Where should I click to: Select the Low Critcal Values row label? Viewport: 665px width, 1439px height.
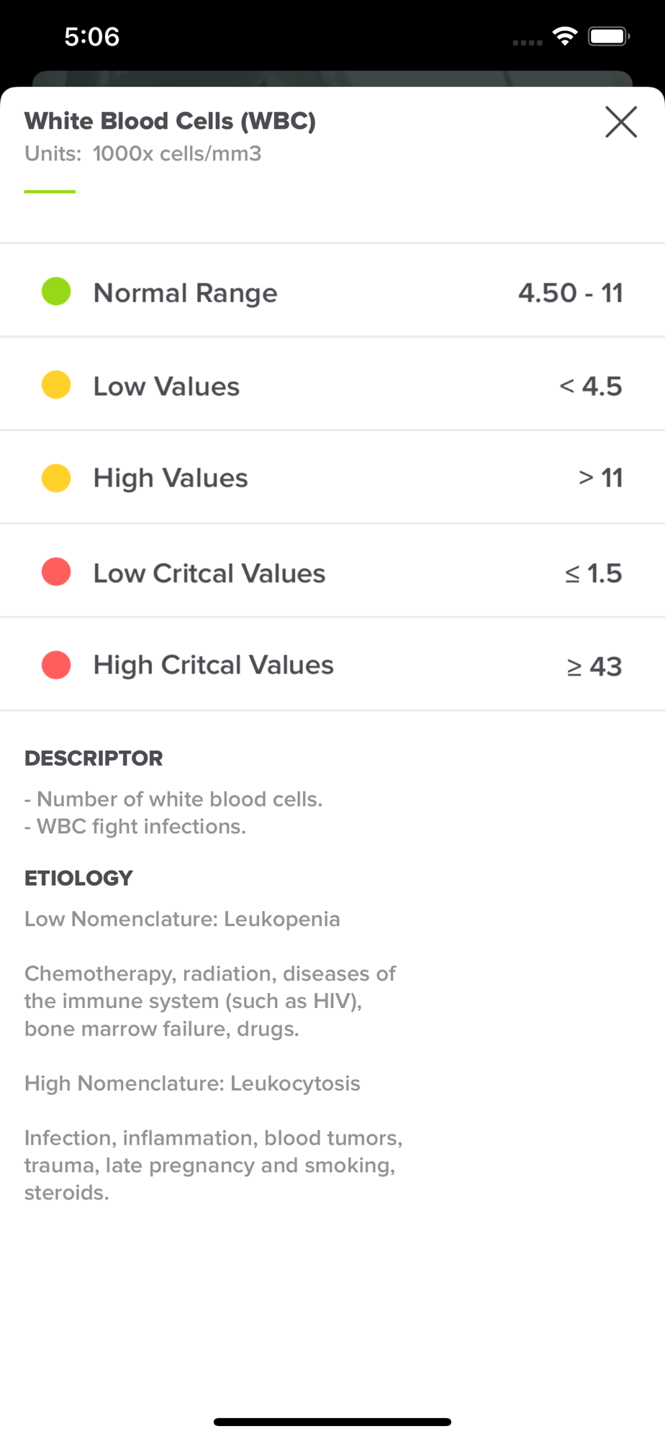(x=209, y=573)
